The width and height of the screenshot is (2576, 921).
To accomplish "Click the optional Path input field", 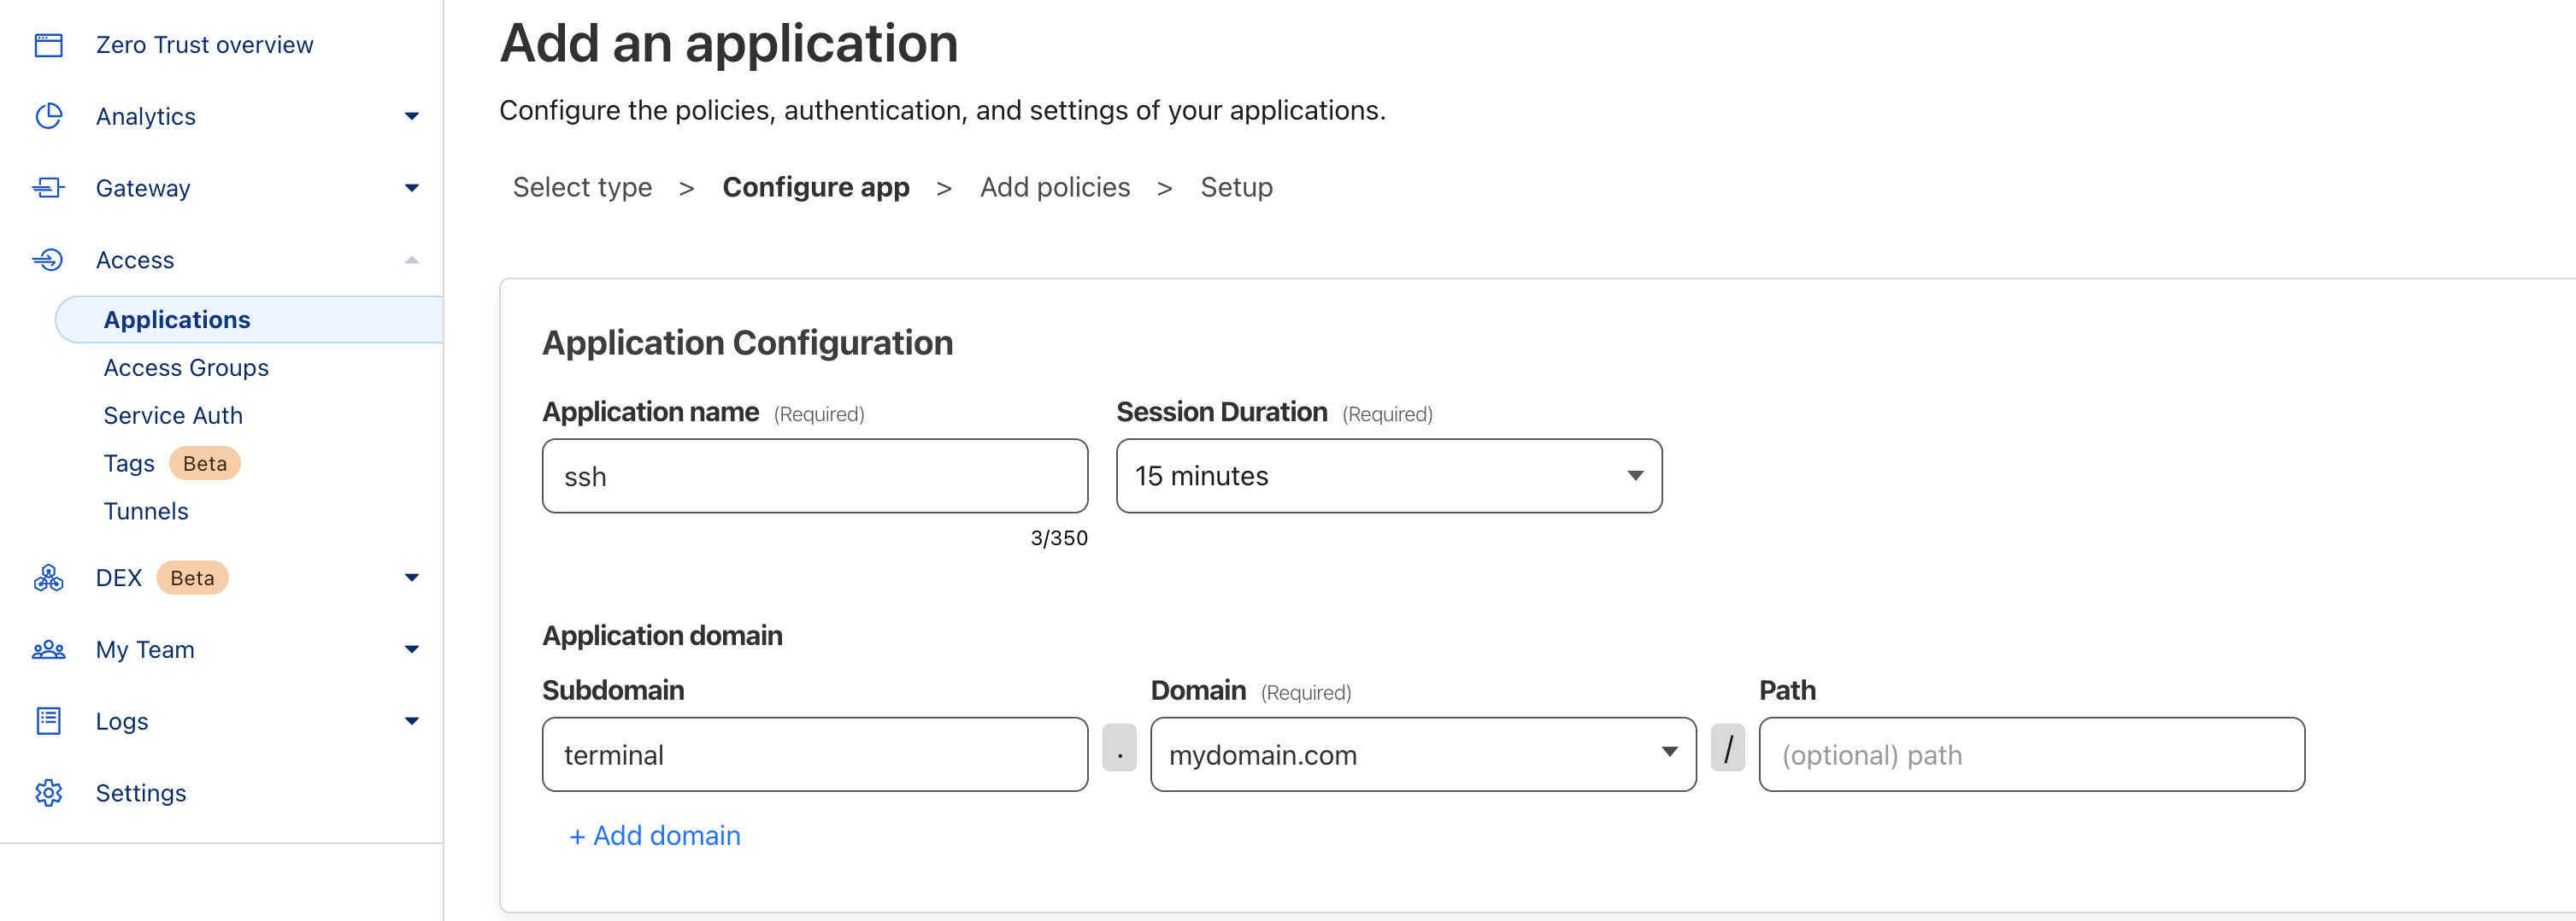I will (2031, 754).
